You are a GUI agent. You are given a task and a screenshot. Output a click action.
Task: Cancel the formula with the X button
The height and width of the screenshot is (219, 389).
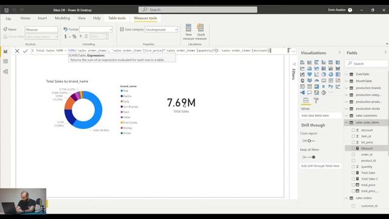point(17,51)
